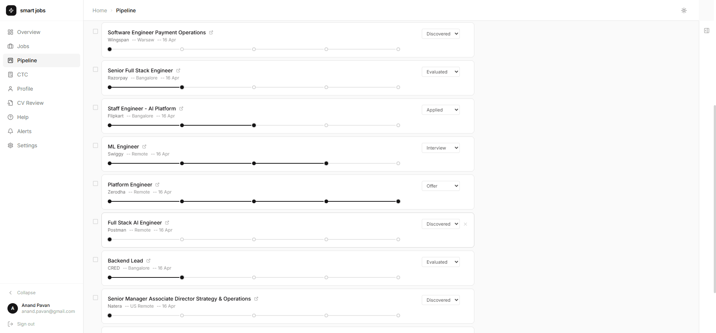Open the status dropdown for Senior Full Stack Engineer

point(440,72)
